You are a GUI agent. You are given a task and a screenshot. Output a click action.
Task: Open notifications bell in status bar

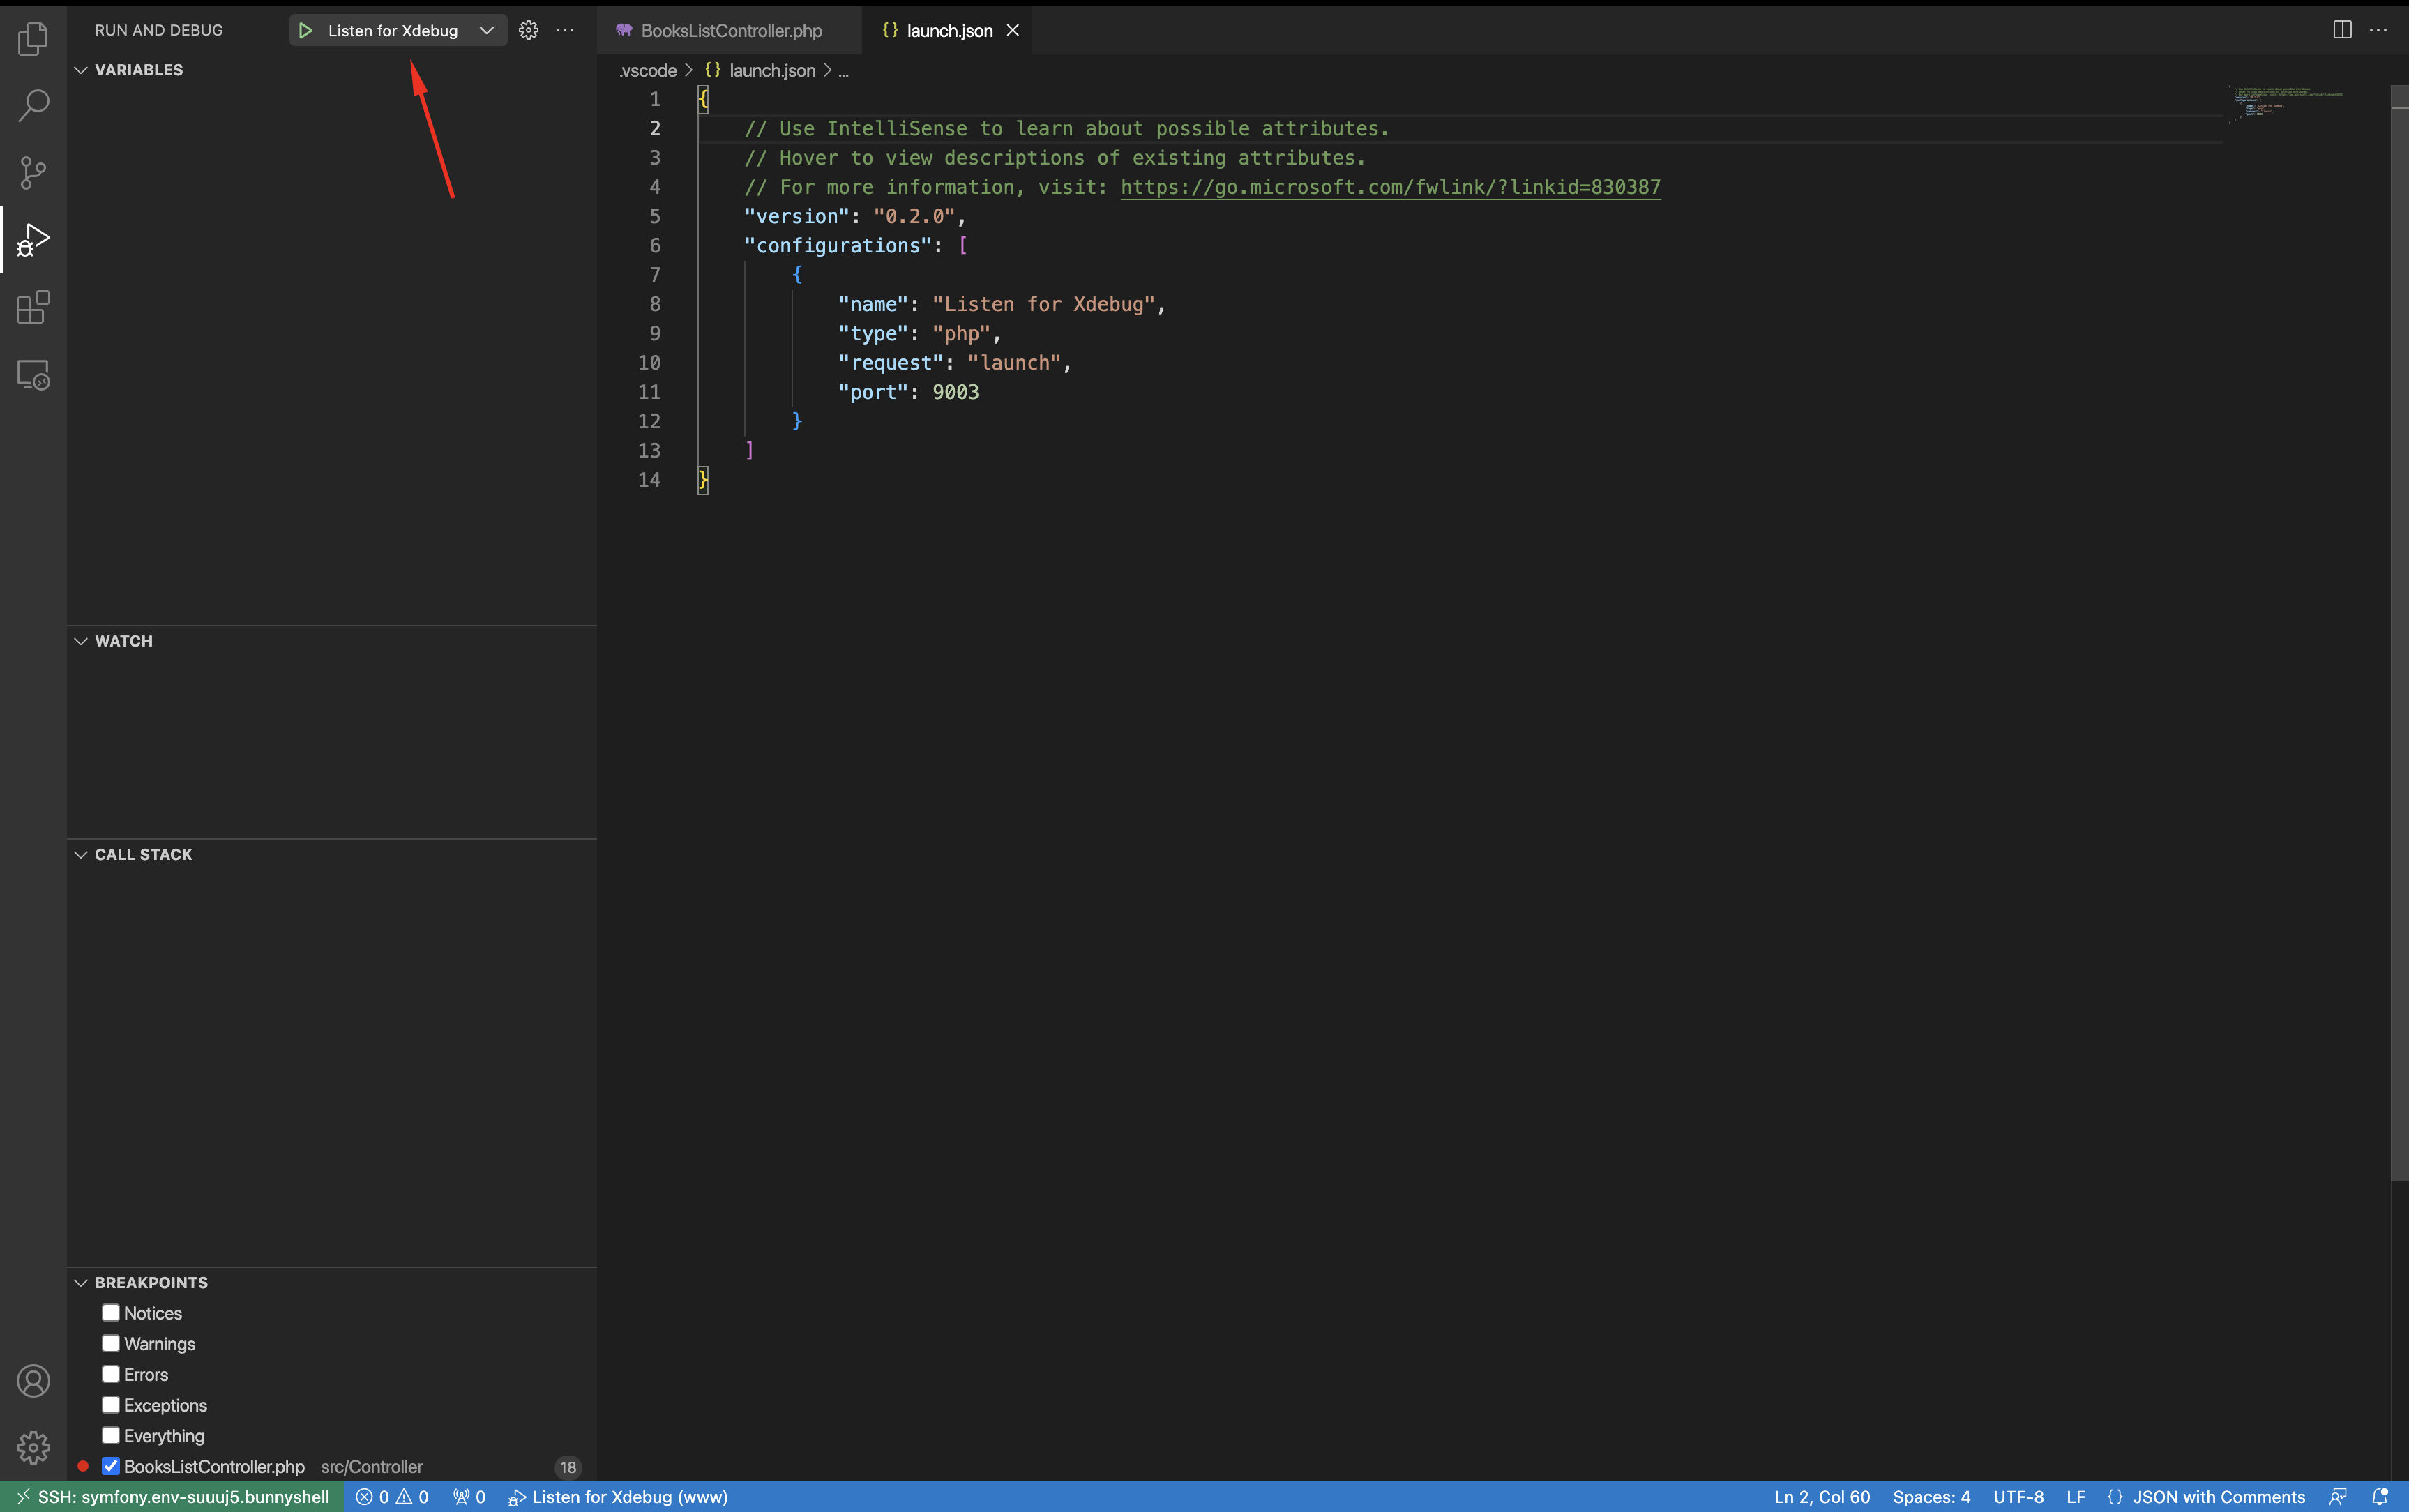point(2380,1497)
